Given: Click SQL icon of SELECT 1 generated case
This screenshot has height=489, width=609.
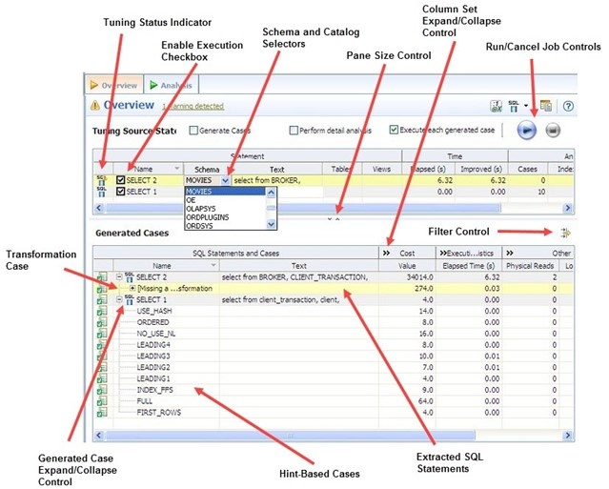Looking at the screenshot, I should tap(130, 299).
